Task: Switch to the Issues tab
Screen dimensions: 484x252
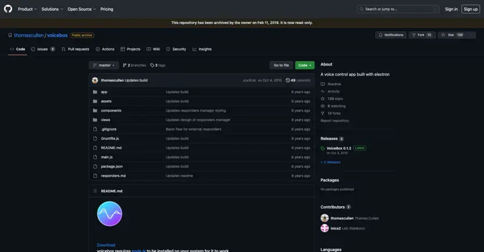Action: (x=43, y=49)
